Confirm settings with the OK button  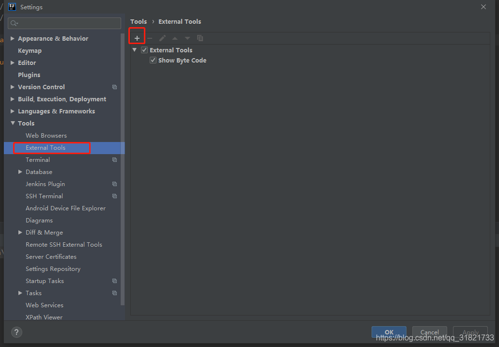click(389, 331)
